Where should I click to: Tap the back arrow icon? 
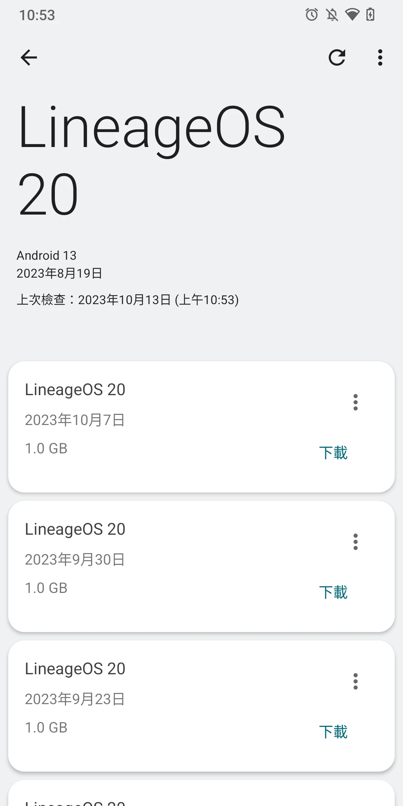coord(29,57)
